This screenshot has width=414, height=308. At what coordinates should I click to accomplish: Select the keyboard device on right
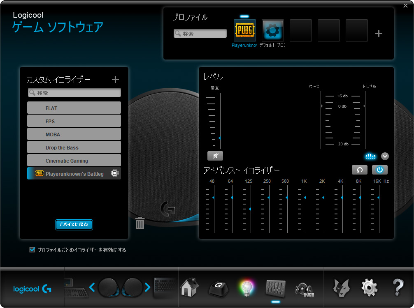pos(164,288)
